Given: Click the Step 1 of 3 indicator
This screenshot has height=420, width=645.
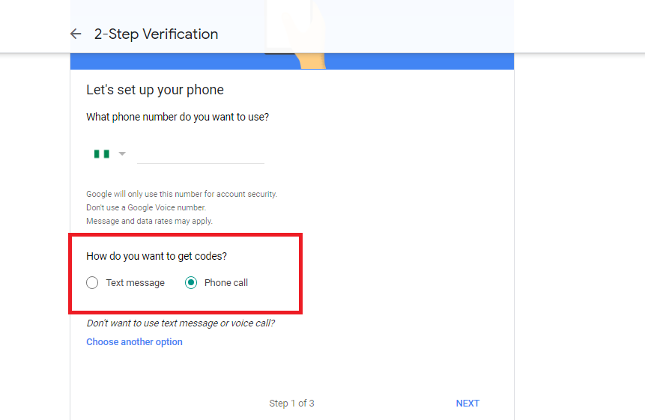Looking at the screenshot, I should pos(291,404).
